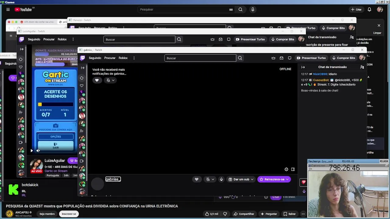
Task: Click CuscuzBot username in chat
Action: click(x=321, y=80)
